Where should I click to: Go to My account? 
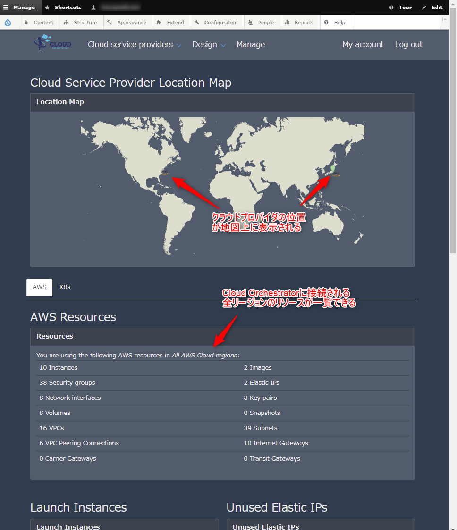point(363,45)
